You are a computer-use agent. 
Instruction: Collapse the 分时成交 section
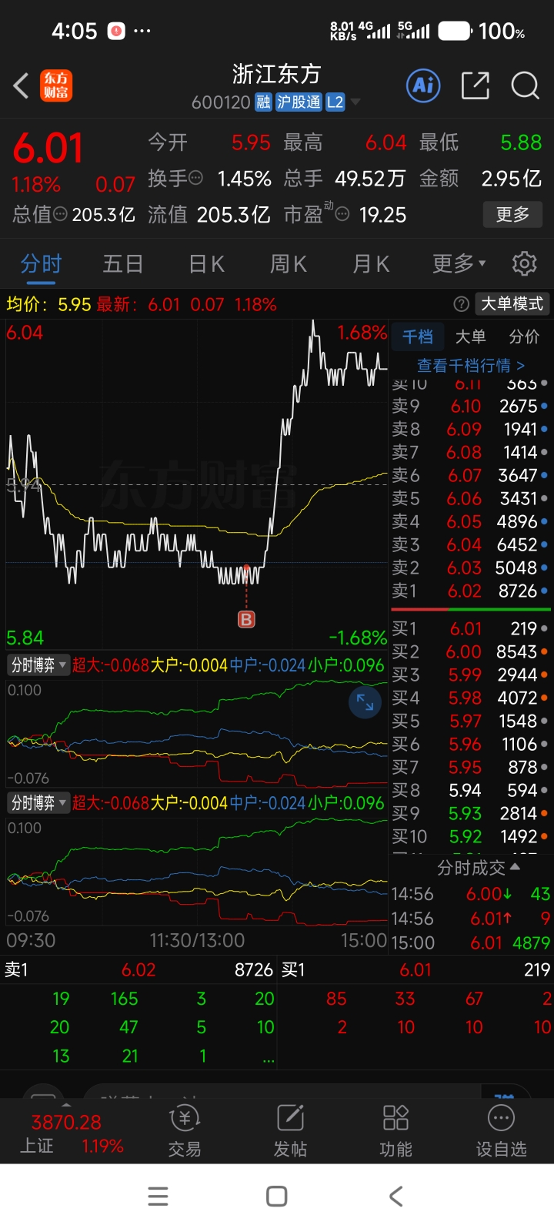pos(478,868)
